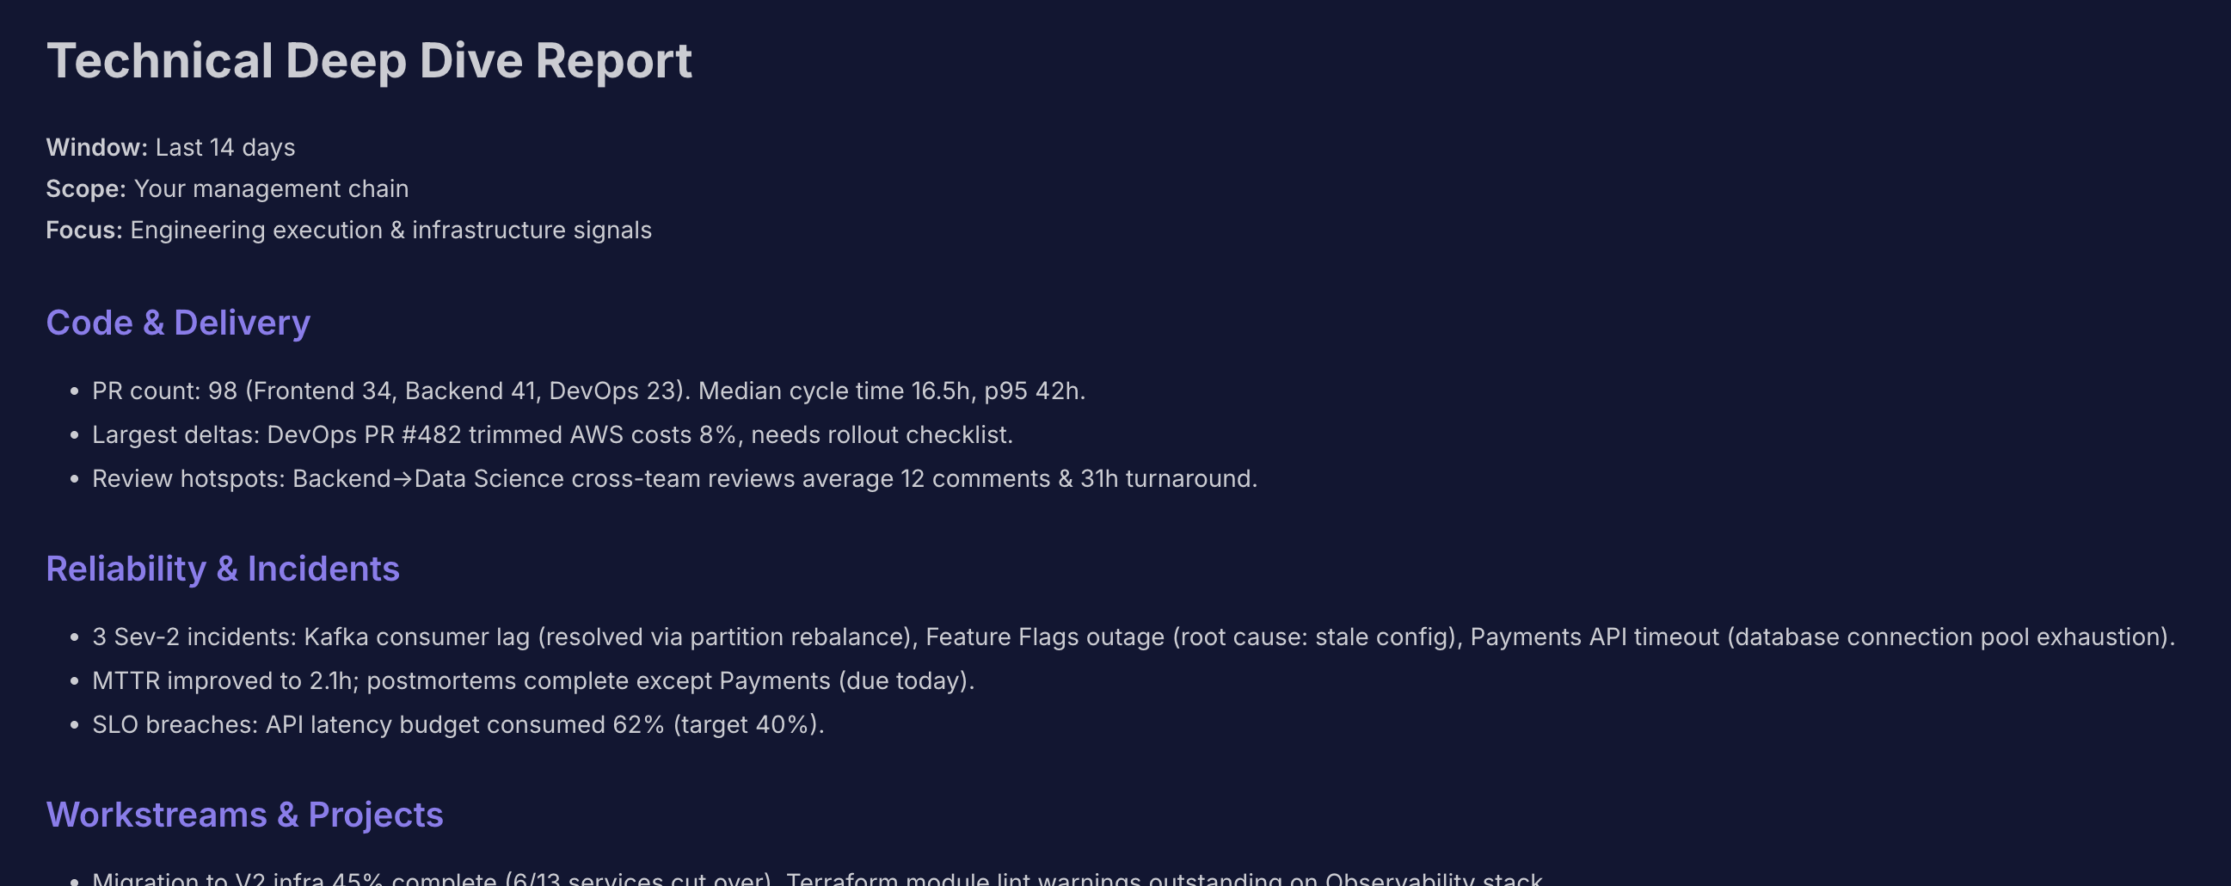Click the Median cycle time 16.5h text
Image resolution: width=2231 pixels, height=886 pixels.
(x=835, y=391)
